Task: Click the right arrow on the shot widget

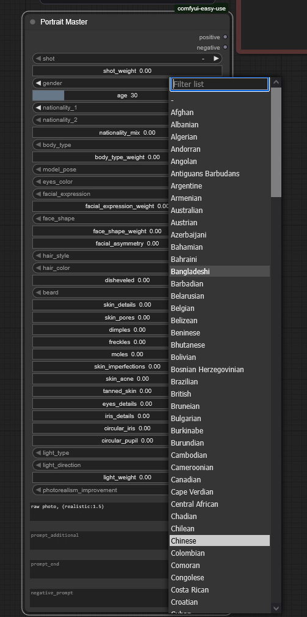Action: 216,59
